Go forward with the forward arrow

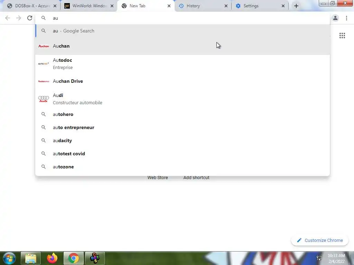[x=19, y=18]
